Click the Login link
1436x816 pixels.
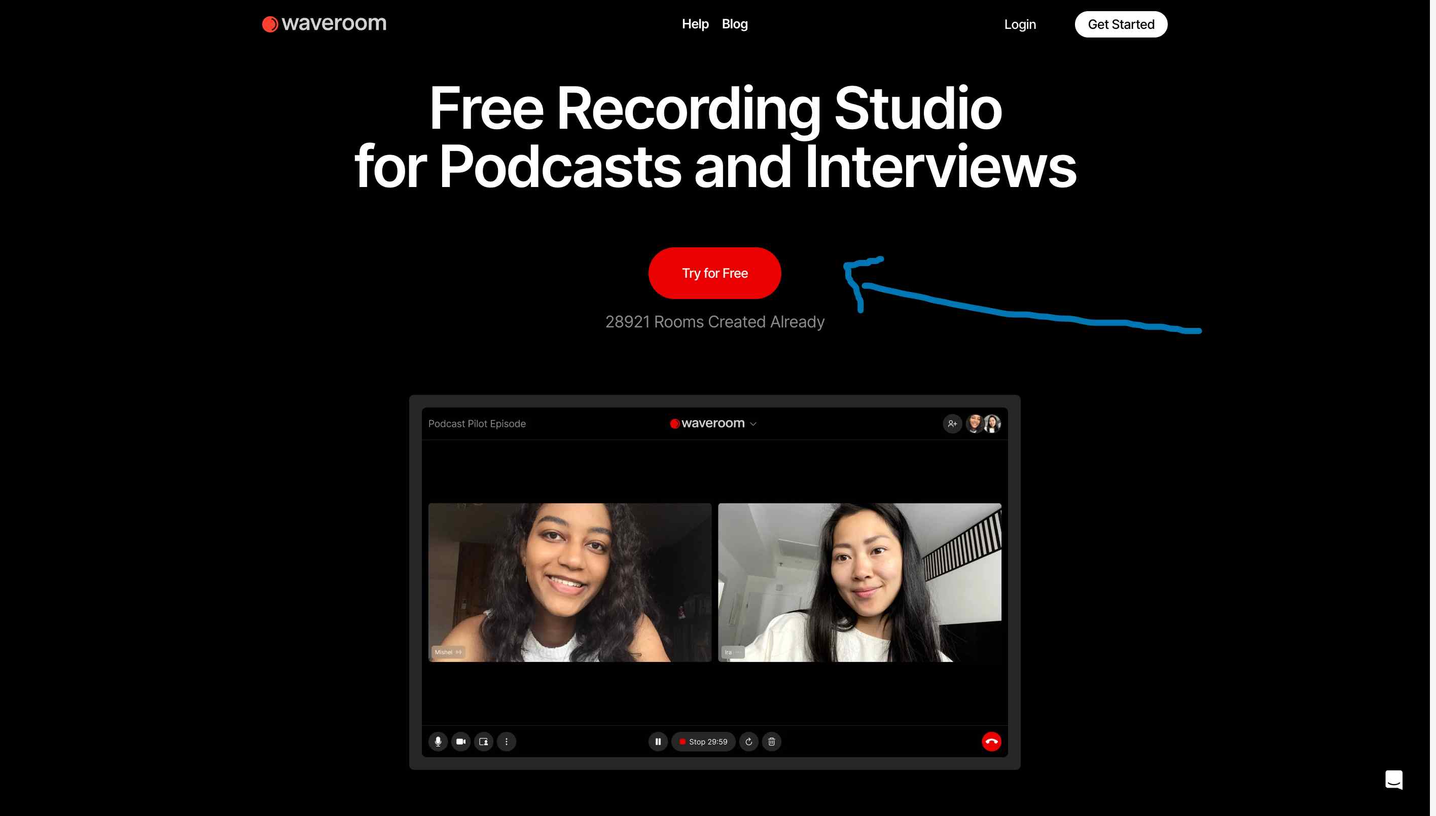click(x=1019, y=25)
